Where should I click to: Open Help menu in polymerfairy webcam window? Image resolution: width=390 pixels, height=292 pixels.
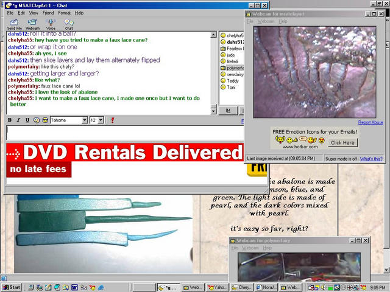pyautogui.click(x=268, y=248)
